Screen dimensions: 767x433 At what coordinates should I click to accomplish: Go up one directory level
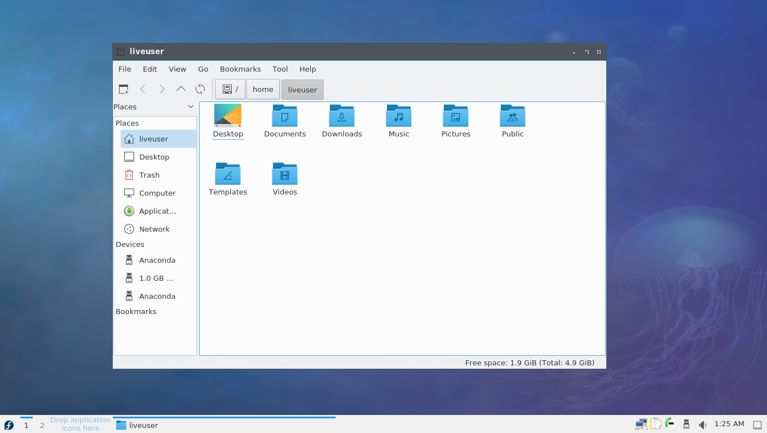point(181,89)
